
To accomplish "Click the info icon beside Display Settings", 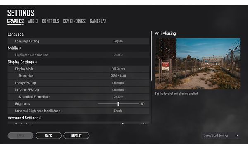I will click(x=36, y=62).
